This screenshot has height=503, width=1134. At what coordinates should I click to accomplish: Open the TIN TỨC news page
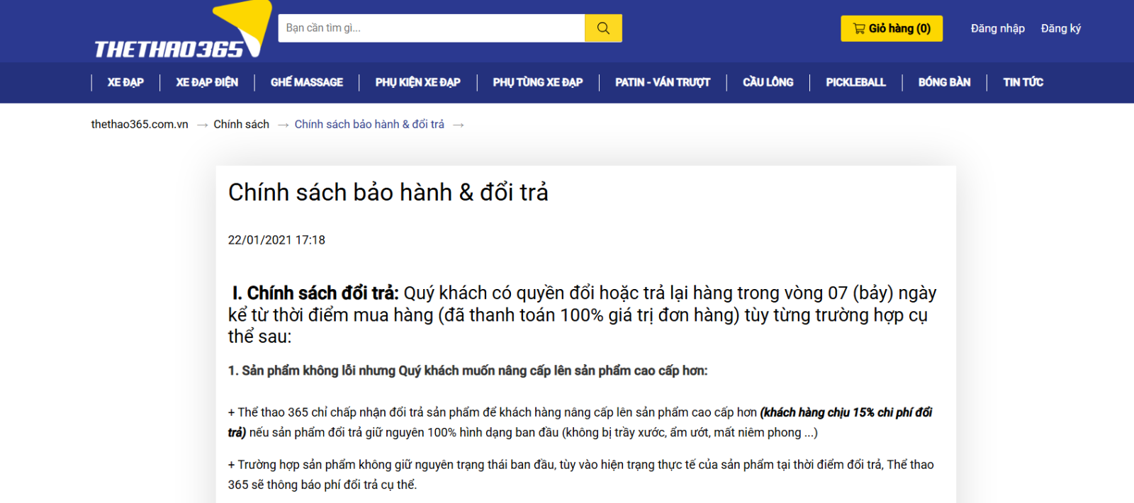(1023, 82)
